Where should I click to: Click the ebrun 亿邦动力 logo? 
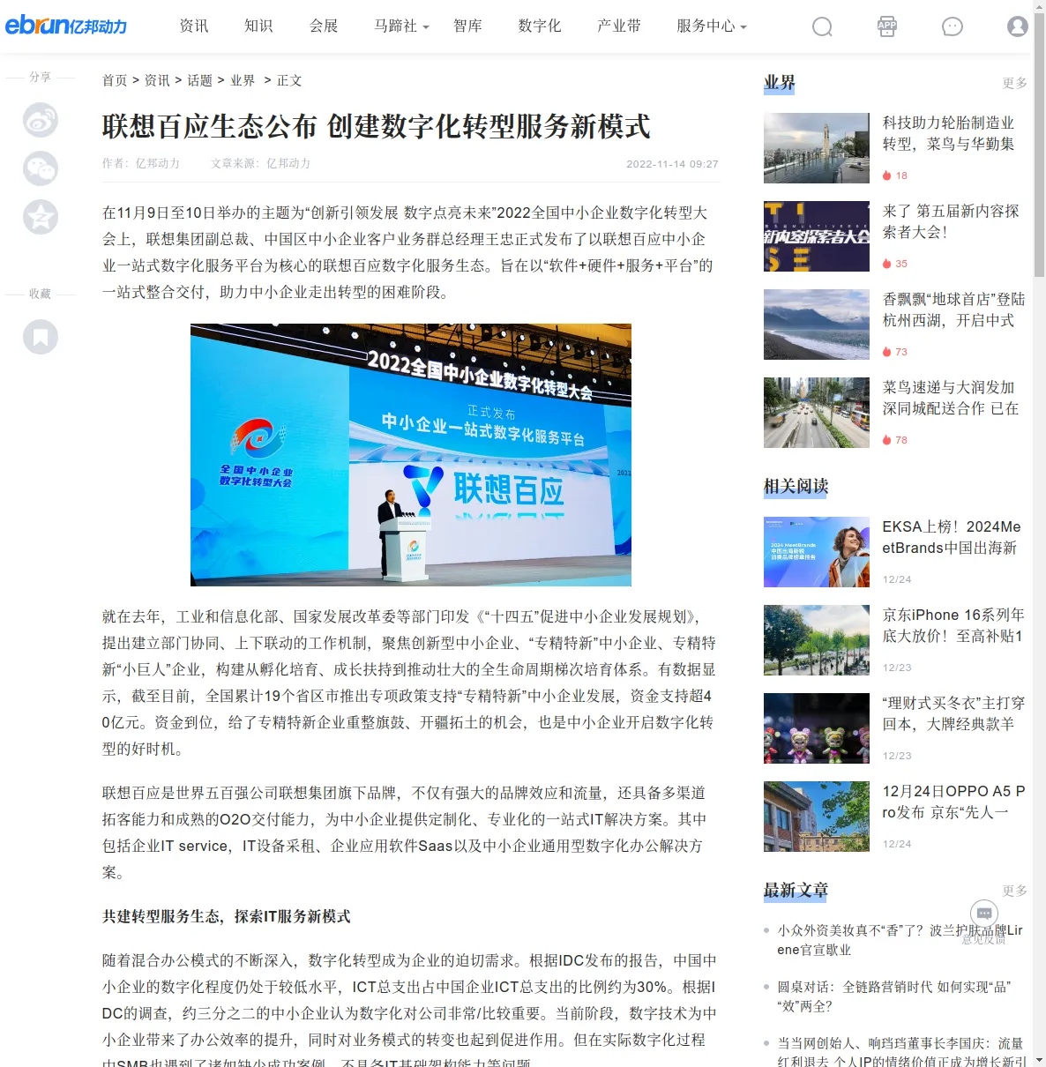pyautogui.click(x=66, y=26)
